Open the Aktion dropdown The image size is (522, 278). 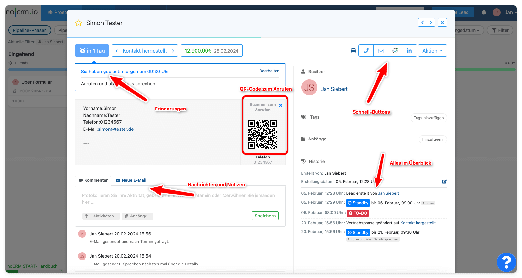pos(432,51)
